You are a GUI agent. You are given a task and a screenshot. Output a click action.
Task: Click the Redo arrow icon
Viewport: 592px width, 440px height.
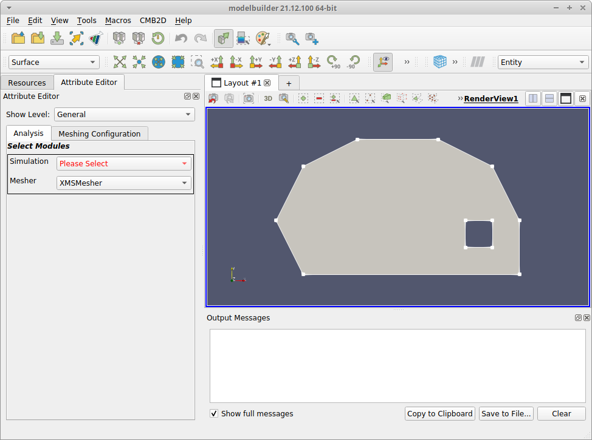[200, 38]
